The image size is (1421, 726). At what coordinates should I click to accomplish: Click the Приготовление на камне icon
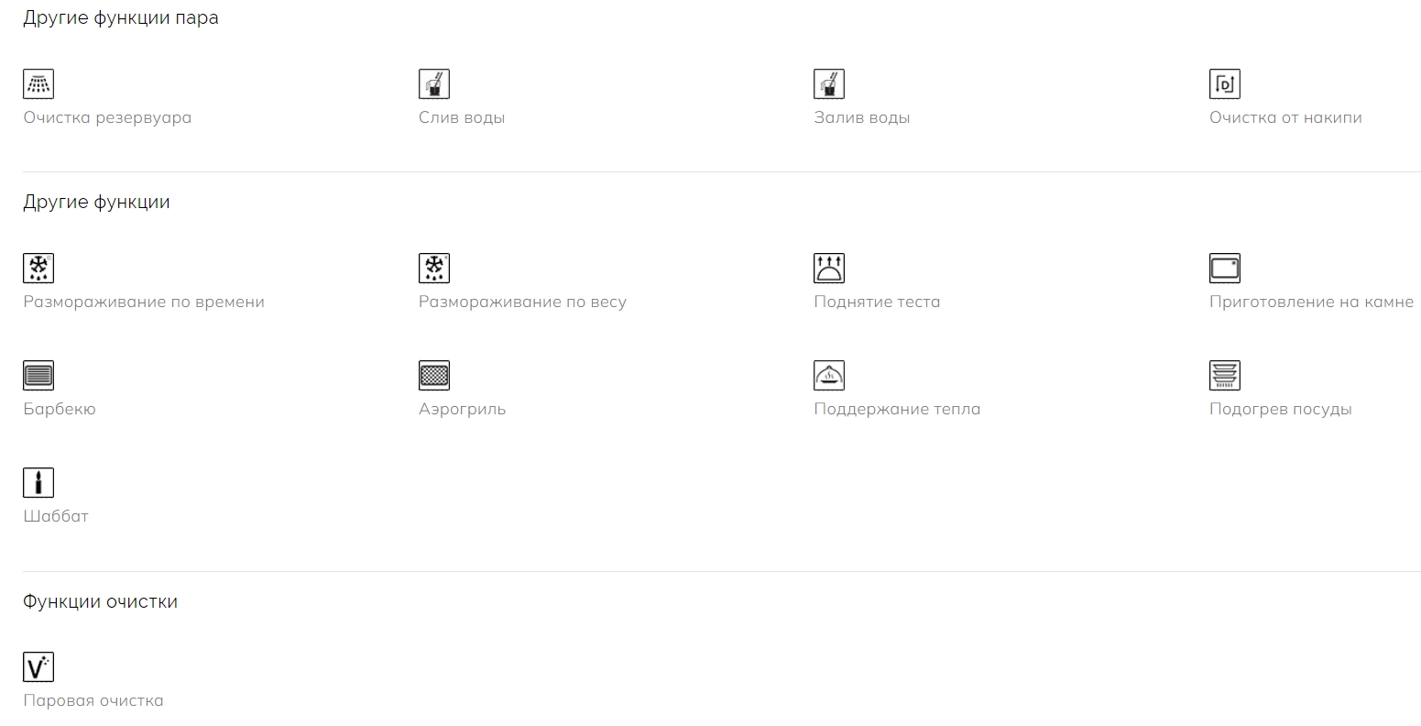tap(1225, 269)
